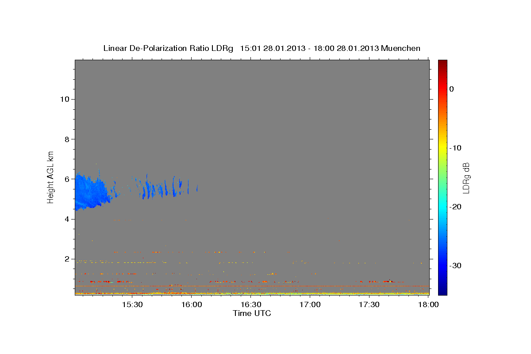Image resolution: width=531 pixels, height=354 pixels.
Task: Click the 'Time UTC' axis label
Action: (252, 313)
